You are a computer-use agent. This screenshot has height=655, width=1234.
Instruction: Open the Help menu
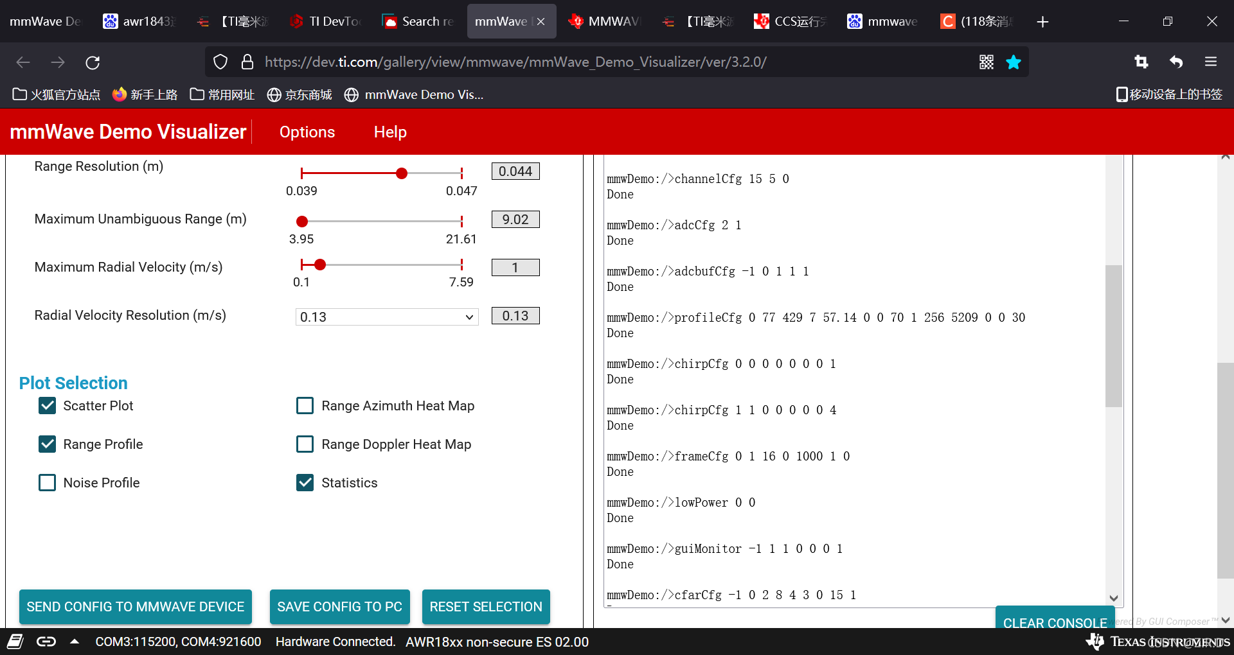point(390,132)
